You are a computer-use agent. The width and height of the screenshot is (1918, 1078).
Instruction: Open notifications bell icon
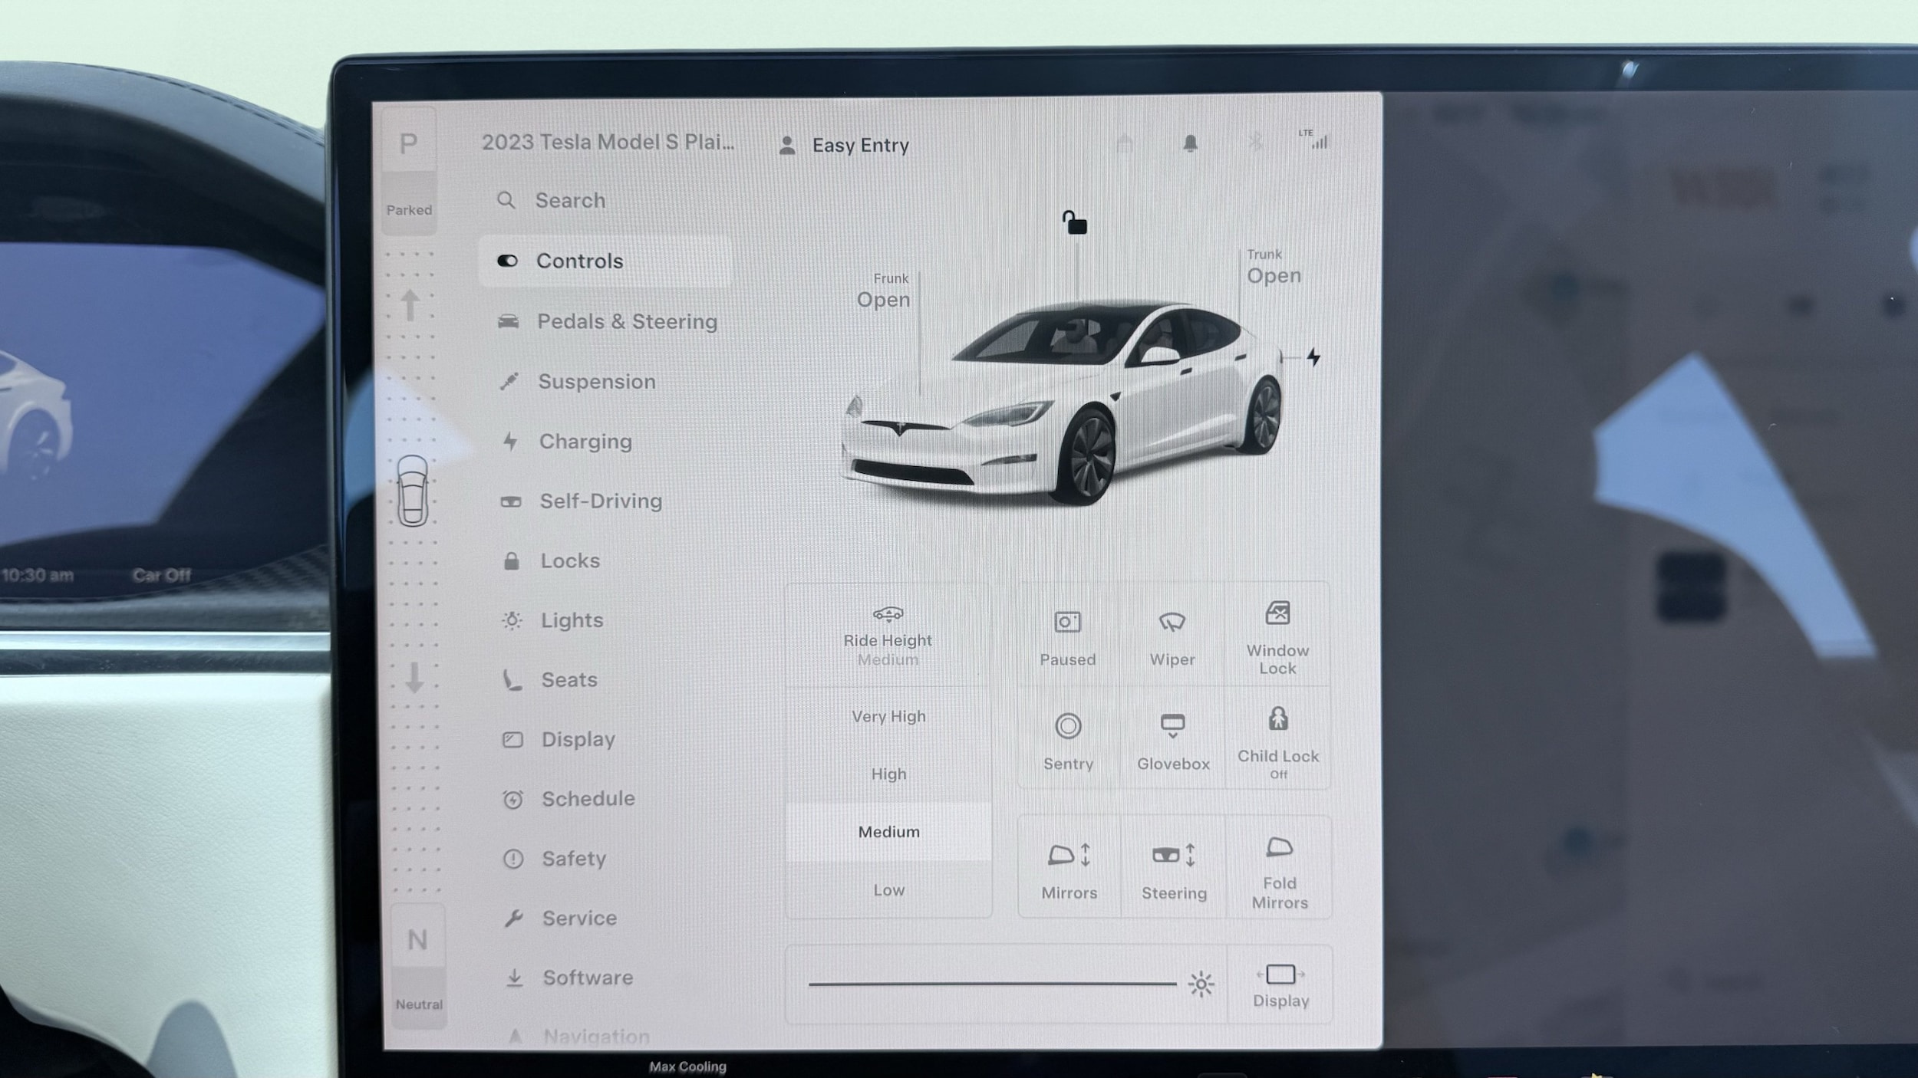(1190, 143)
